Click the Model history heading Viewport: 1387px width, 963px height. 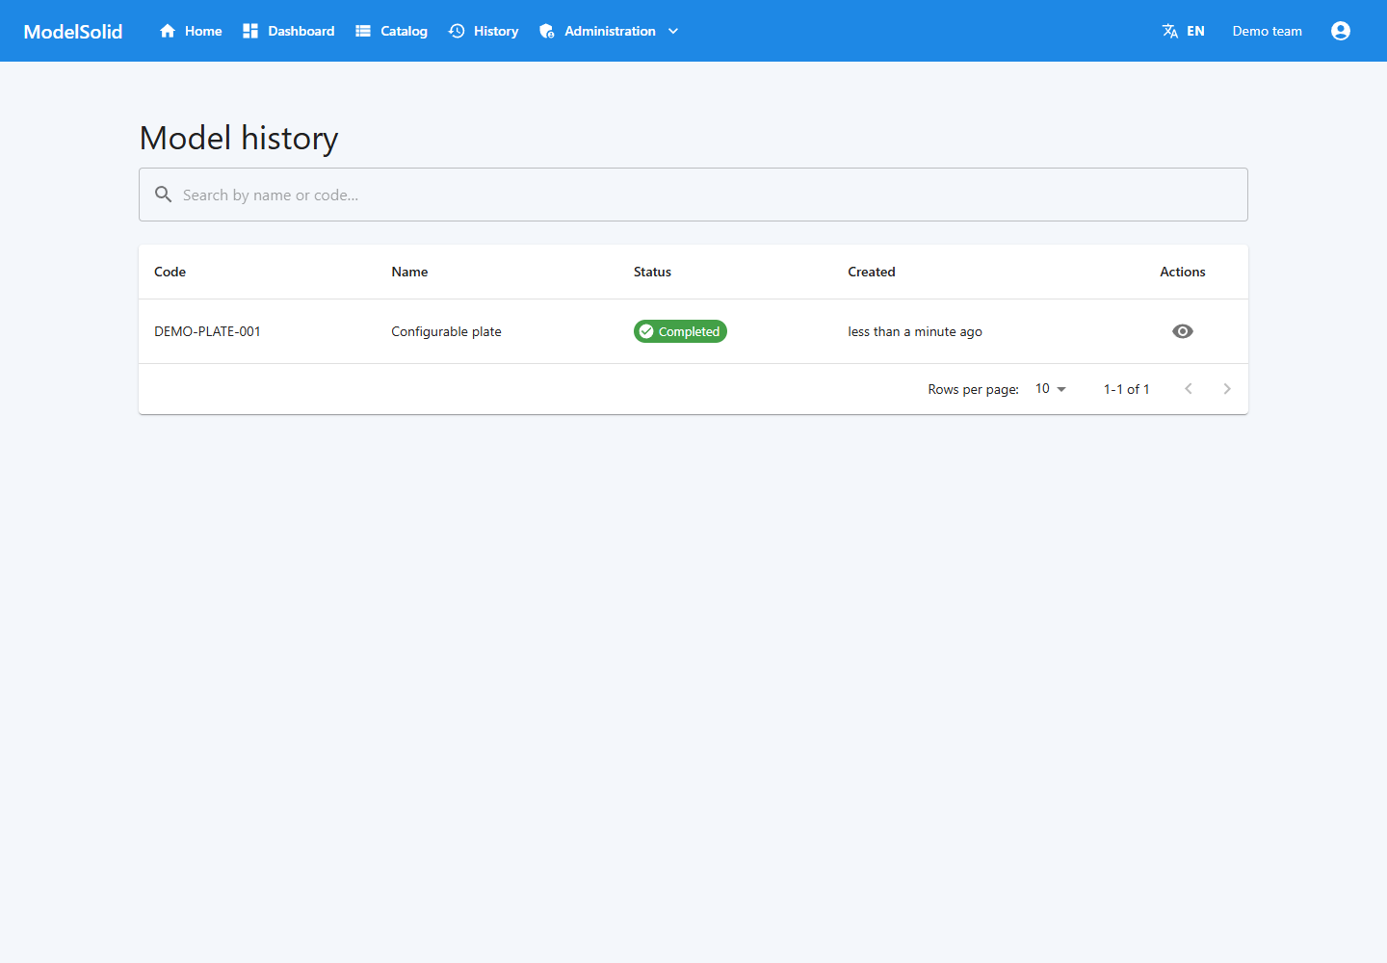pos(239,138)
